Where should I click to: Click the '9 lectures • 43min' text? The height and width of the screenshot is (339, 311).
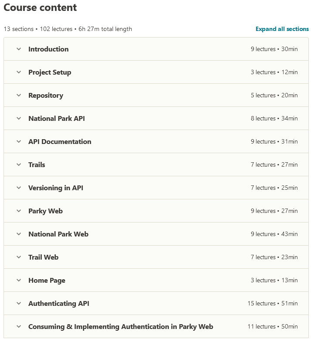tap(274, 234)
